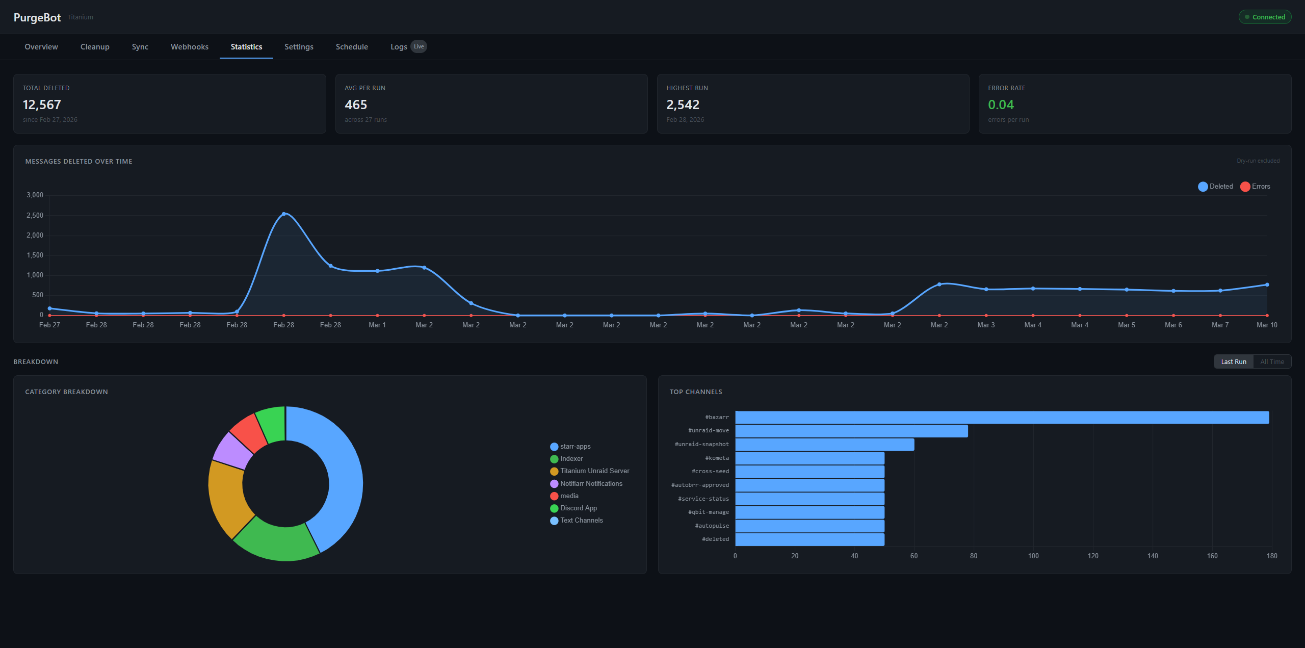Toggle media legend entry
Image resolution: width=1305 pixels, height=648 pixels.
(564, 496)
